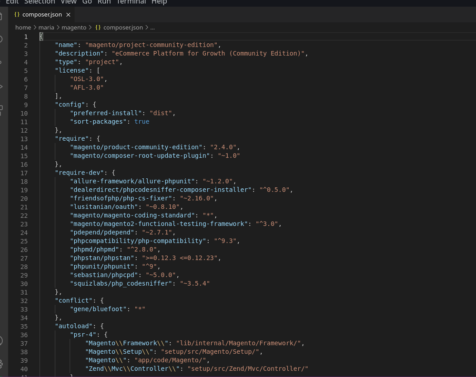Screen dimensions: 476x377
Task: Select the composer.json editor tab
Action: (x=42, y=15)
